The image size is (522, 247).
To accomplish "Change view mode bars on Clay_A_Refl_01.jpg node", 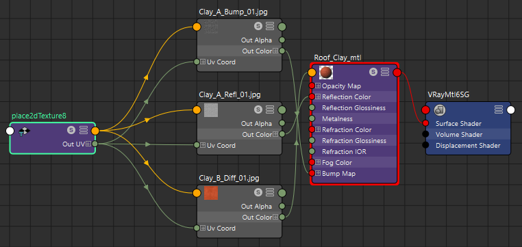I will (x=270, y=109).
